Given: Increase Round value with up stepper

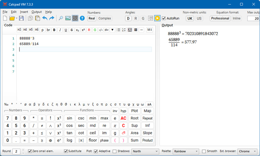Looking at the screenshot, I should (23, 150).
